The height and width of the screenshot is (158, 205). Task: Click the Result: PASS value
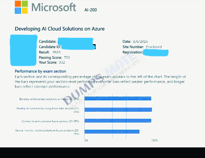[x=57, y=52]
